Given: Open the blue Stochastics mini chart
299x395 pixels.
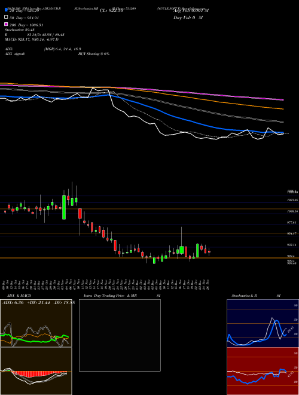Looking at the screenshot, I should [263, 323].
